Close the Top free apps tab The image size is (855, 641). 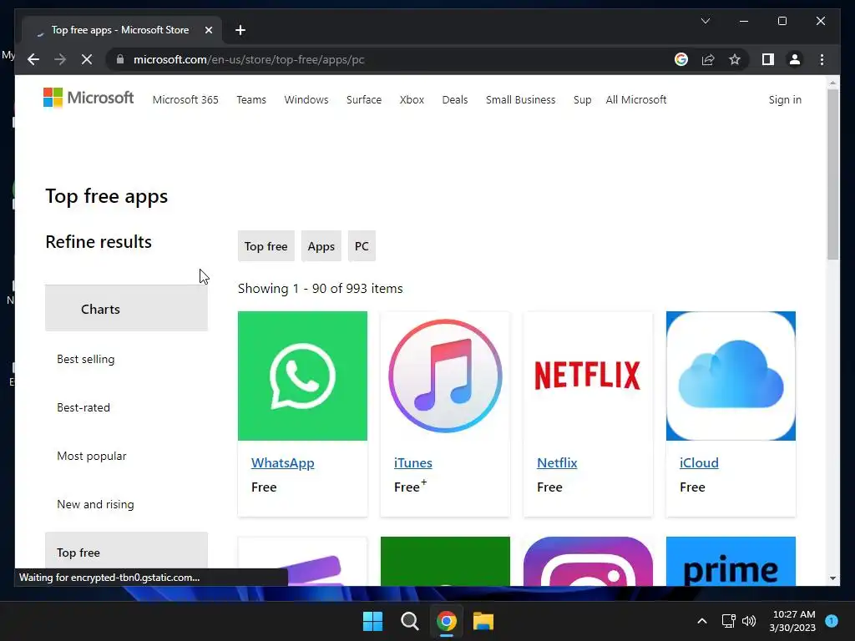pyautogui.click(x=208, y=30)
